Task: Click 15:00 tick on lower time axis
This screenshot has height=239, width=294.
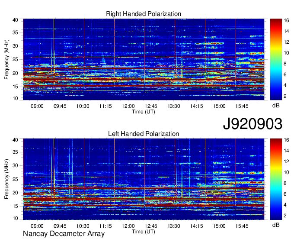Action: [x=219, y=226]
